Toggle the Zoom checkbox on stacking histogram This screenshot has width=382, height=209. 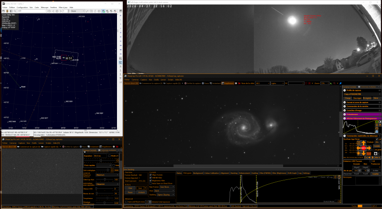pyautogui.click(x=319, y=178)
